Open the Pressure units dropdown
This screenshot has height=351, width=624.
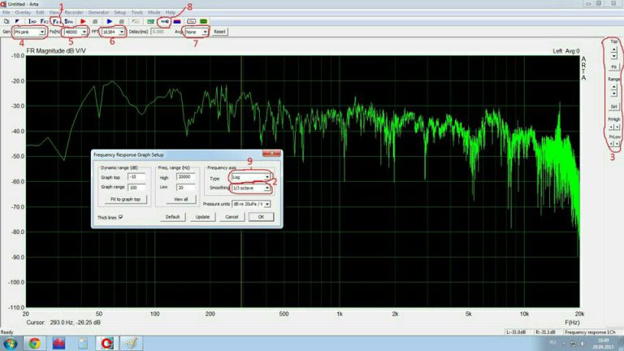[x=251, y=204]
